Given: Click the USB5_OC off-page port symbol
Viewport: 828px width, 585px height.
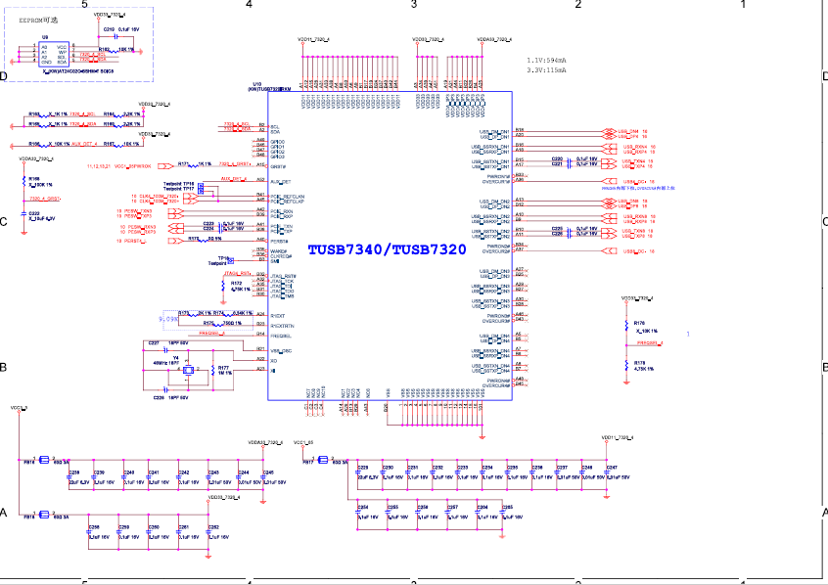Looking at the screenshot, I should 609,251.
